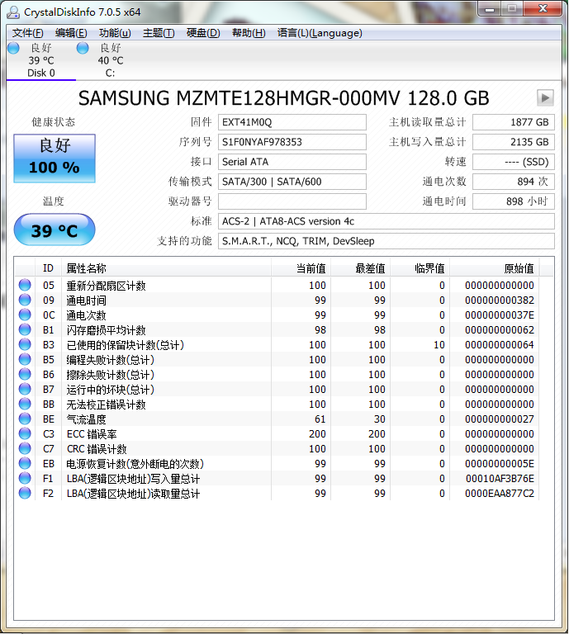Click status orb for attribute EB

click(25, 463)
